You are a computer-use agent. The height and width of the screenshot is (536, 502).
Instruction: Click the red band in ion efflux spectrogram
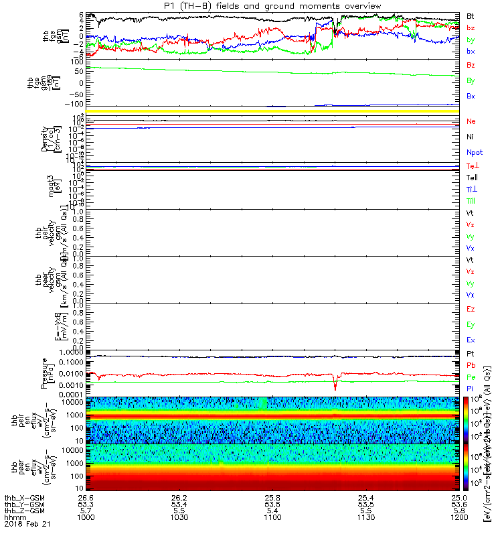[x=272, y=416]
